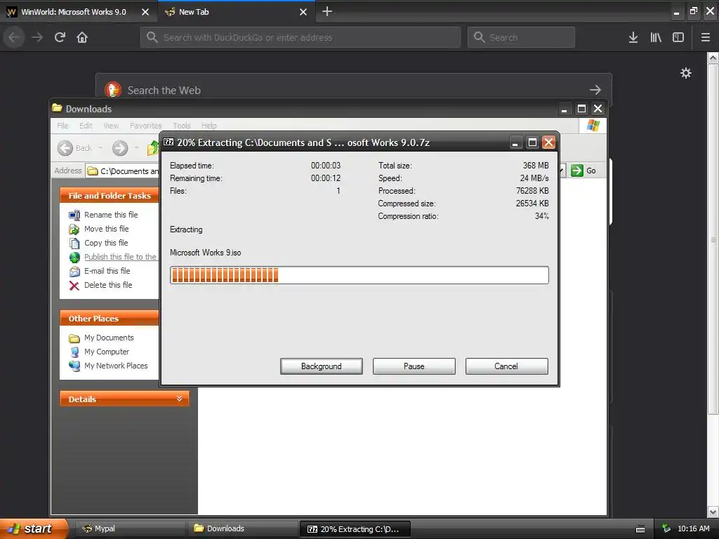Submit web search arrow button
The height and width of the screenshot is (539, 719).
(x=595, y=90)
